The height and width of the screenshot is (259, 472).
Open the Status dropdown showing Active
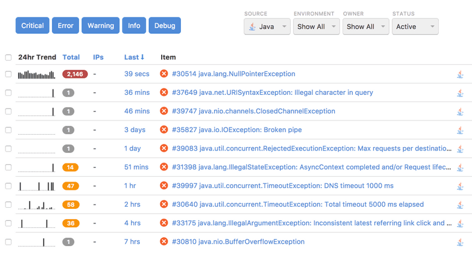click(x=415, y=26)
